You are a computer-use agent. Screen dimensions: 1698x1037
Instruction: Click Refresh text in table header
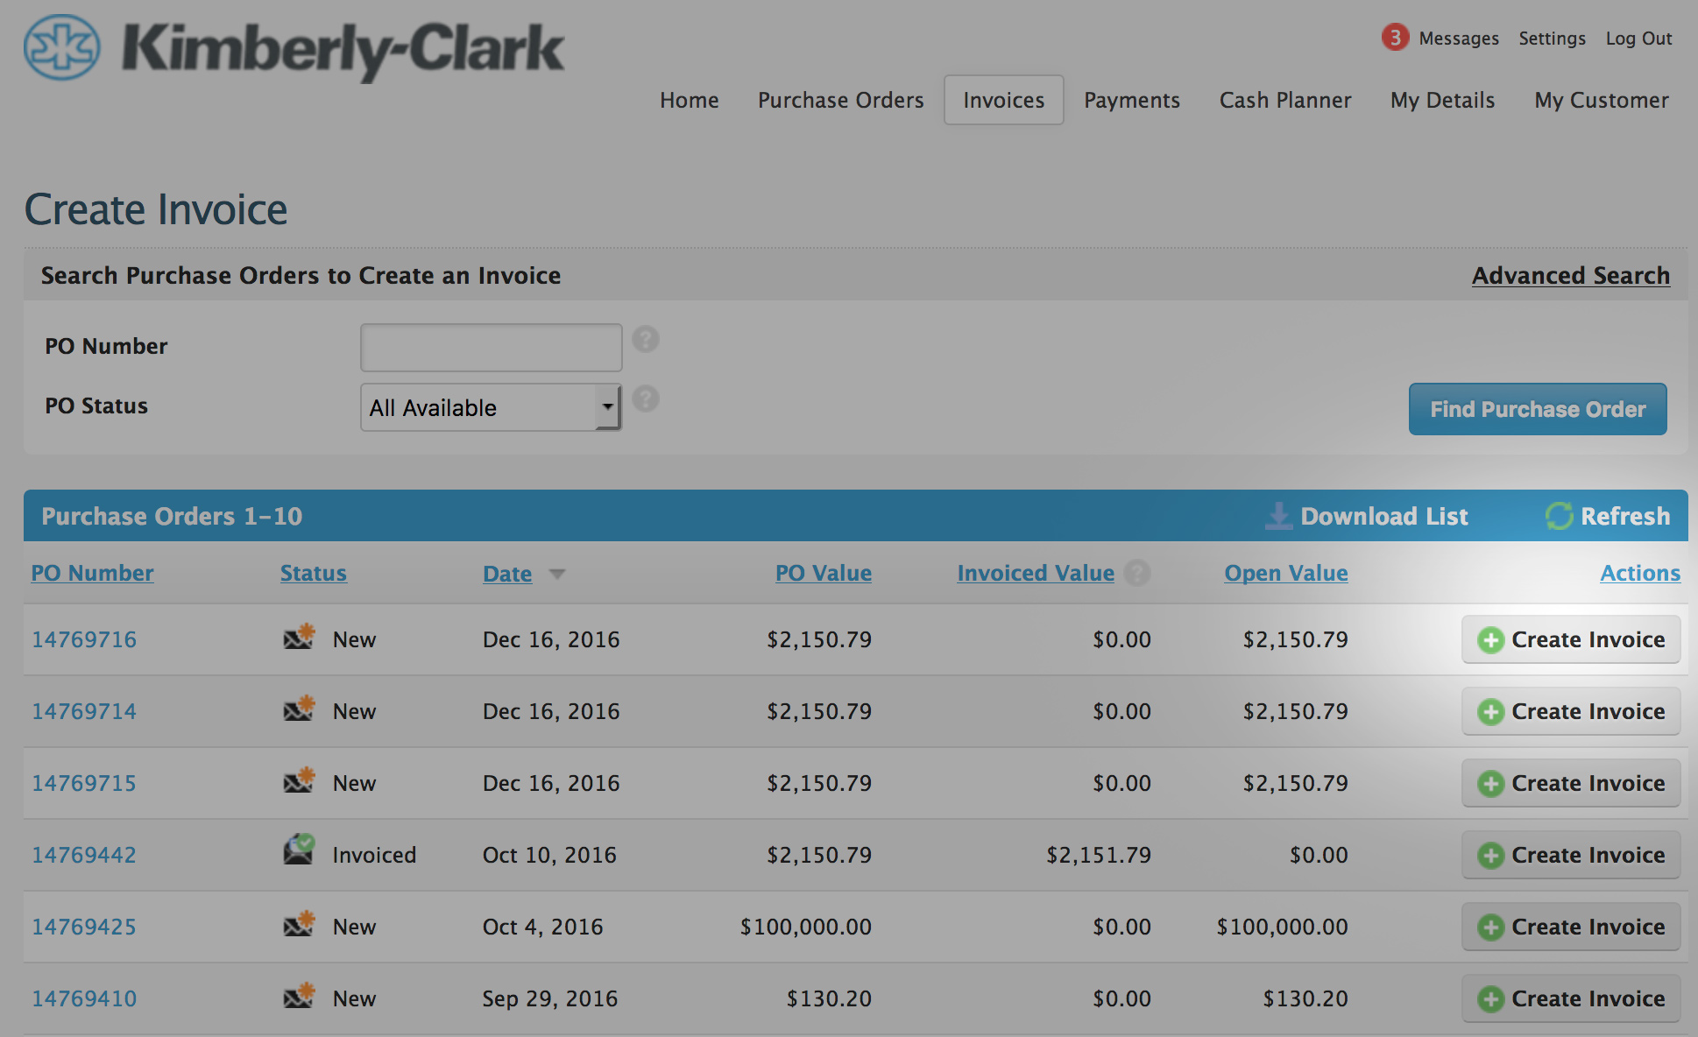[1625, 517]
